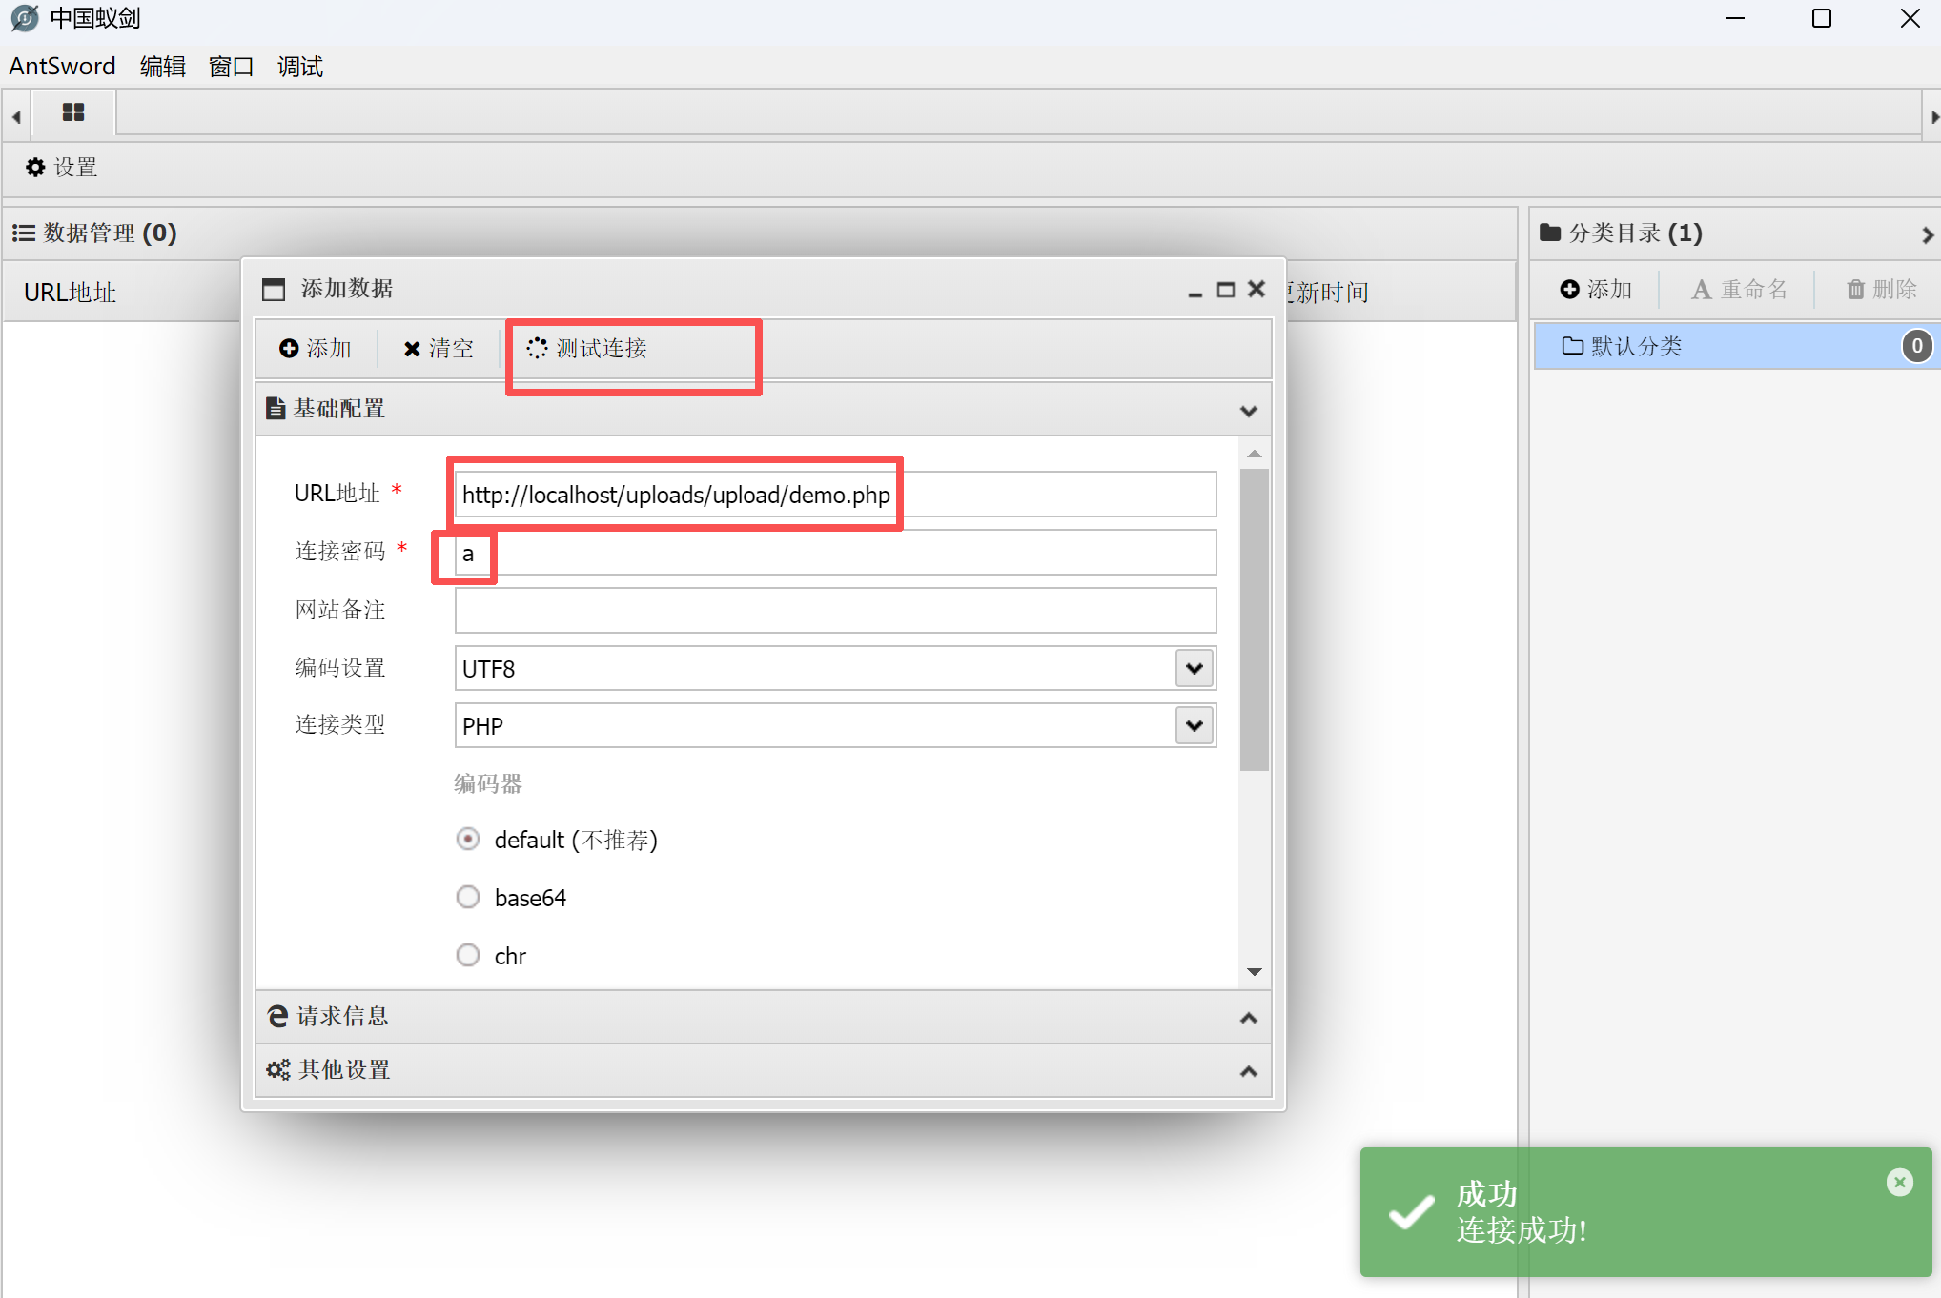The image size is (1941, 1298).
Task: Open the 调试 menu
Action: (300, 67)
